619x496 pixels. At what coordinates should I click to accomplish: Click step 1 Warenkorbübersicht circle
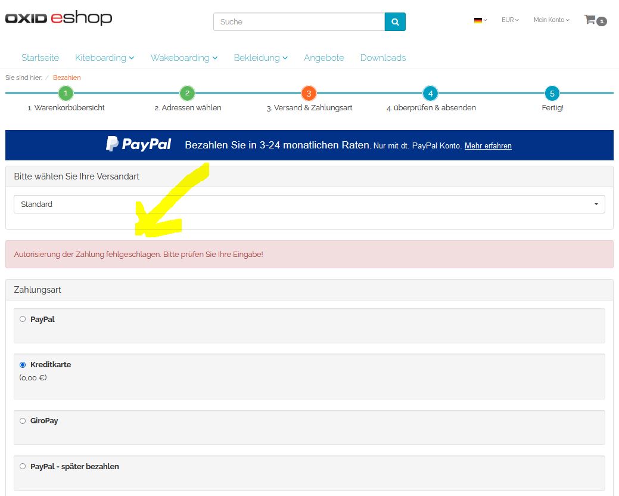click(x=66, y=93)
